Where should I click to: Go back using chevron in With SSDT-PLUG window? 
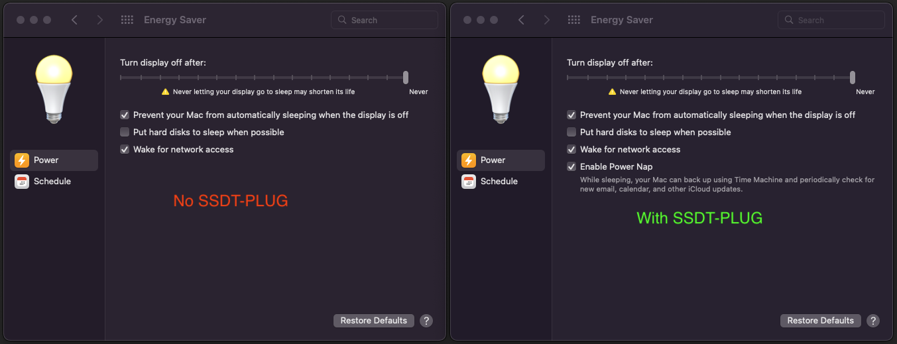[521, 20]
